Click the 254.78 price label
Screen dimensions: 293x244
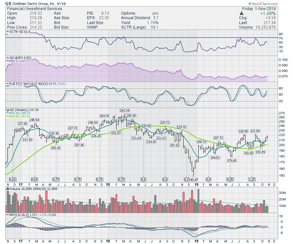coord(104,116)
